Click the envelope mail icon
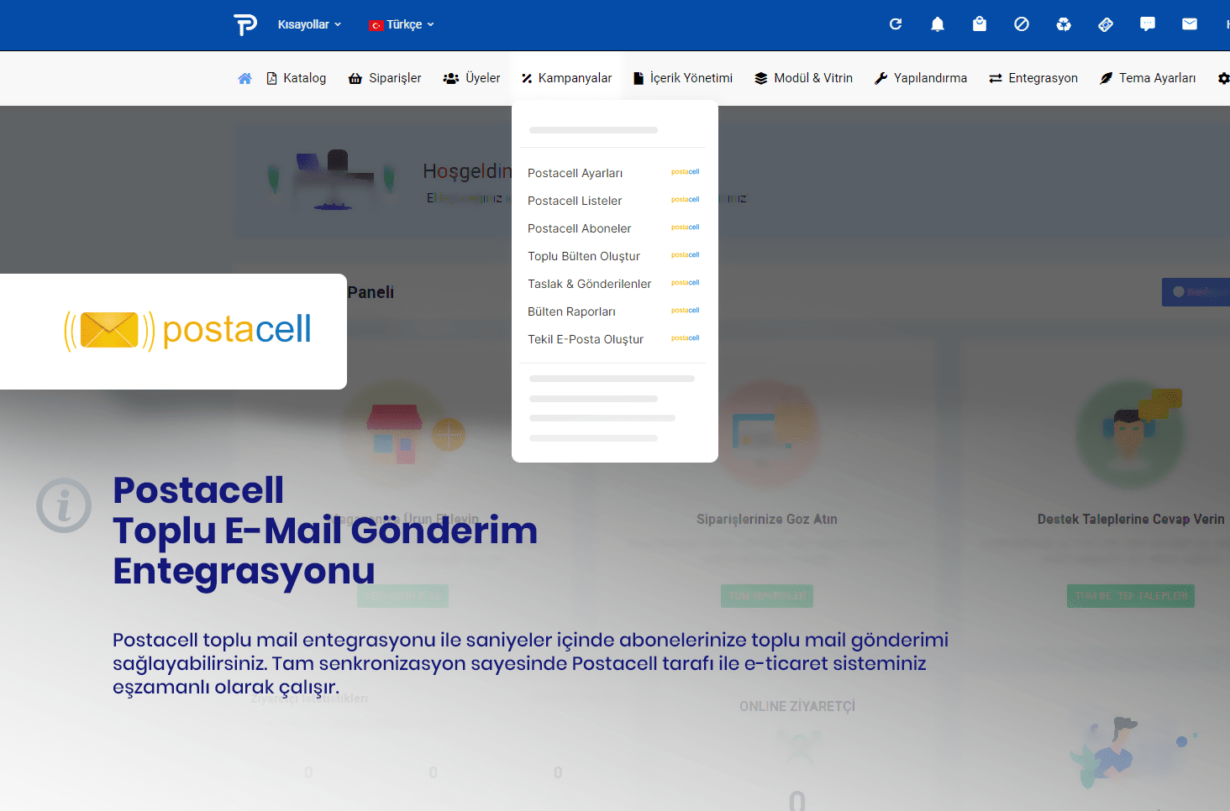 click(1190, 24)
